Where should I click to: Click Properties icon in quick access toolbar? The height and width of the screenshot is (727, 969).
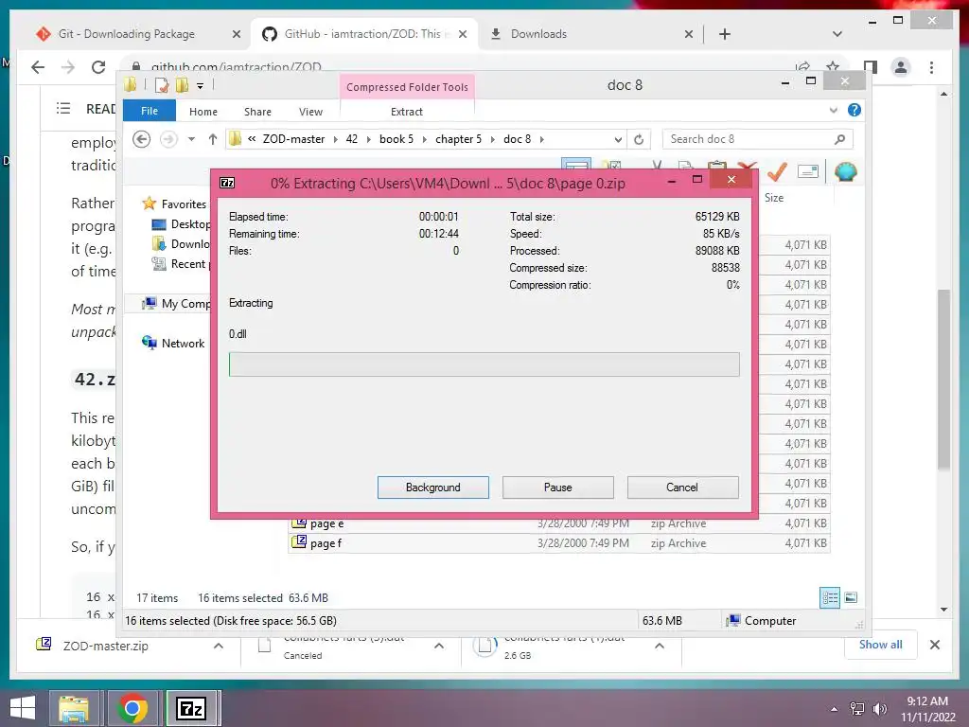tap(162, 85)
